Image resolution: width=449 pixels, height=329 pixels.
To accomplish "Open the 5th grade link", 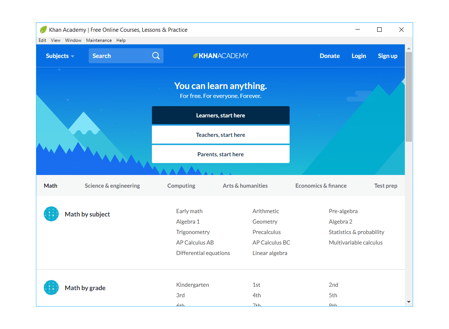I will click(333, 295).
